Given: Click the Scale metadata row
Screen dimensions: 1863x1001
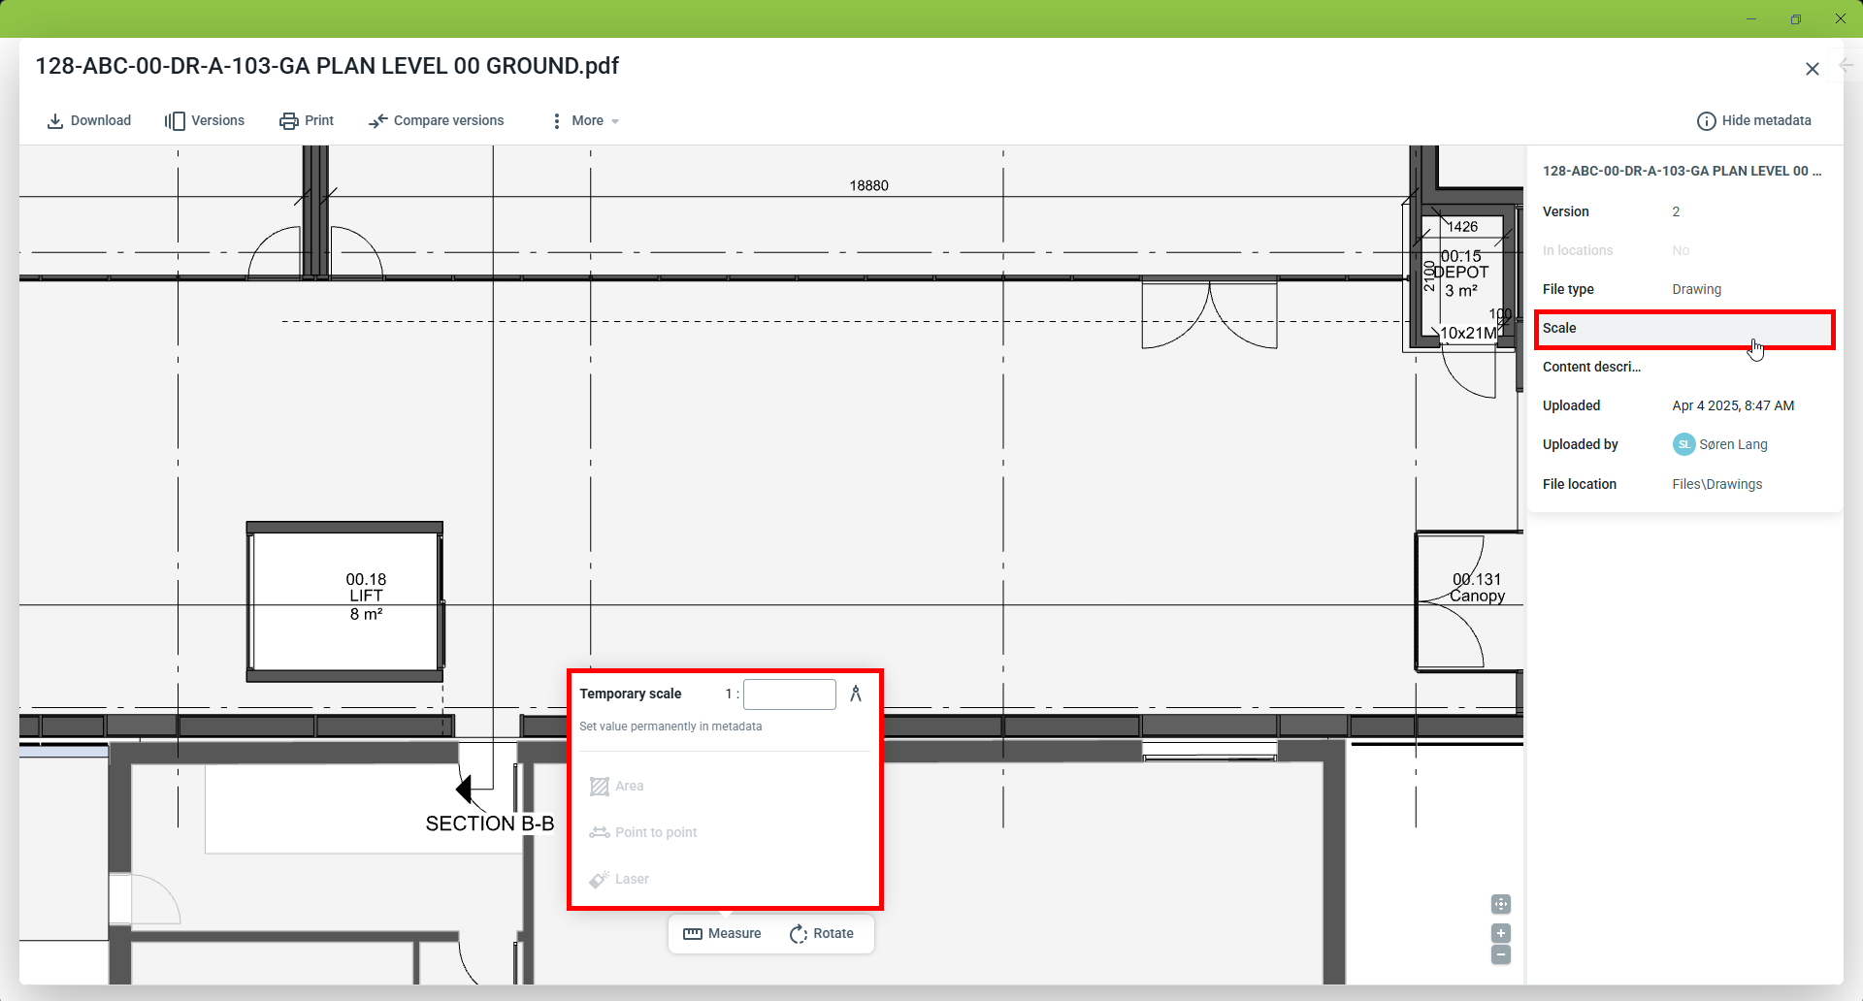Looking at the screenshot, I should coord(1683,329).
